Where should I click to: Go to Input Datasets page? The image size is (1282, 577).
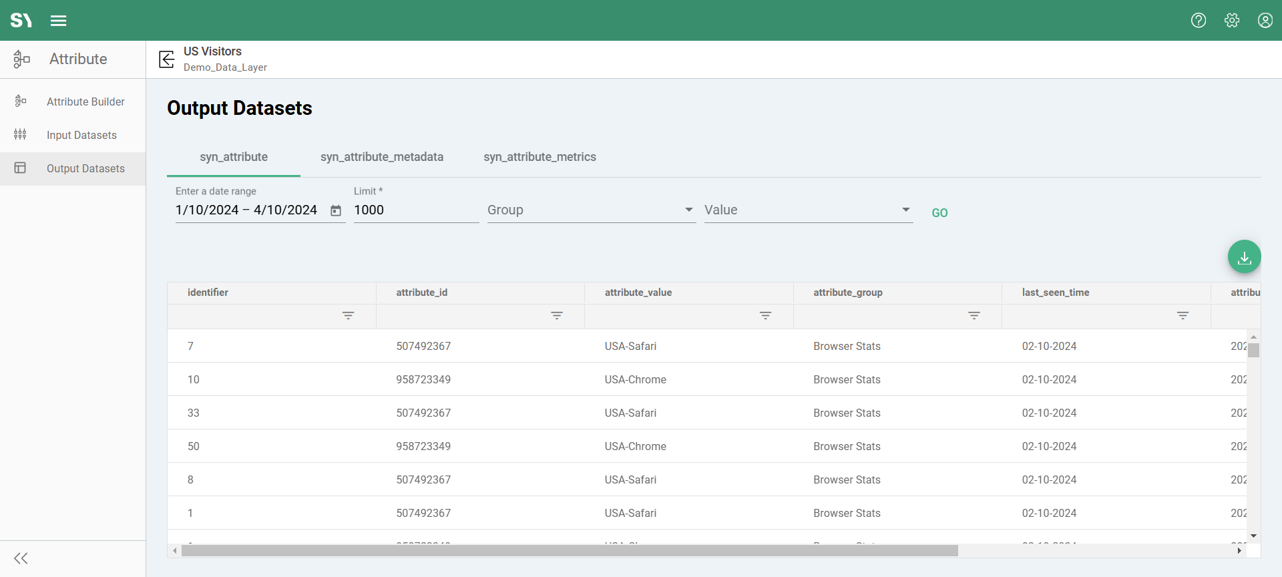click(81, 135)
